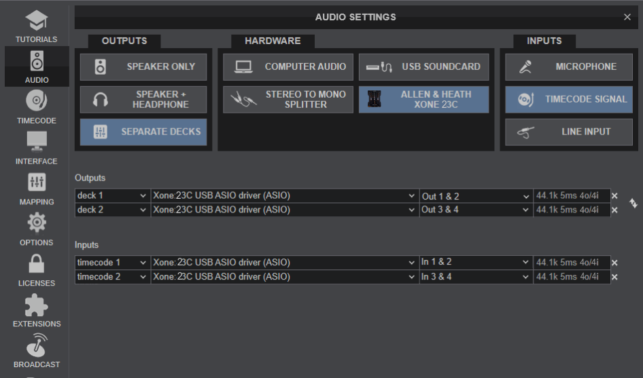Select the Stereo to Mono Splitter option
This screenshot has height=378, width=643.
(x=288, y=99)
